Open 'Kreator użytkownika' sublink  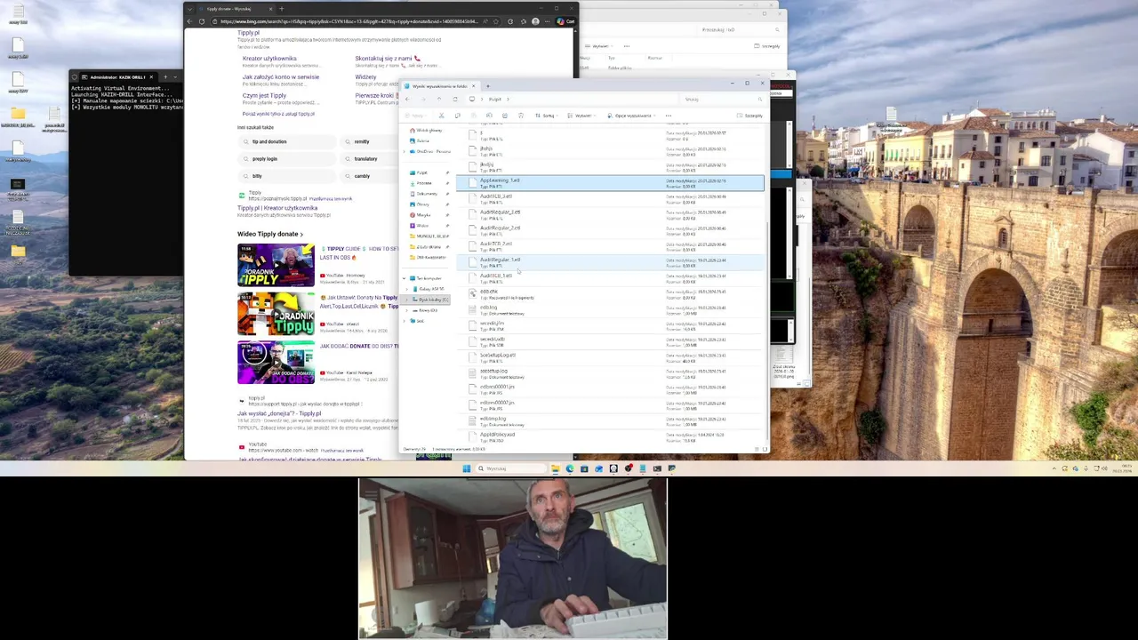point(269,59)
